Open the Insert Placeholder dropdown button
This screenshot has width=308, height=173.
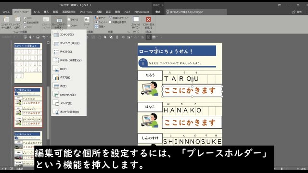click(x=59, y=23)
